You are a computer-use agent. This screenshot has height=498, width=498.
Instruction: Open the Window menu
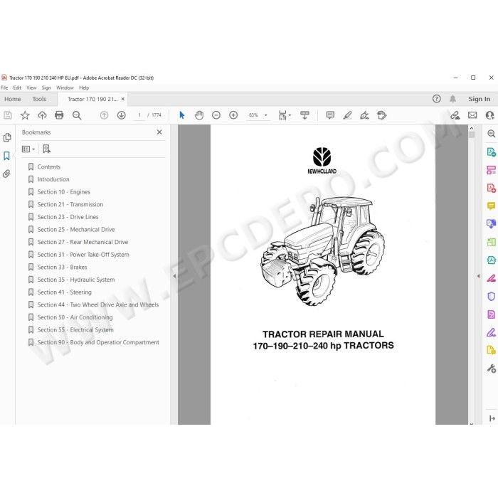tap(65, 88)
